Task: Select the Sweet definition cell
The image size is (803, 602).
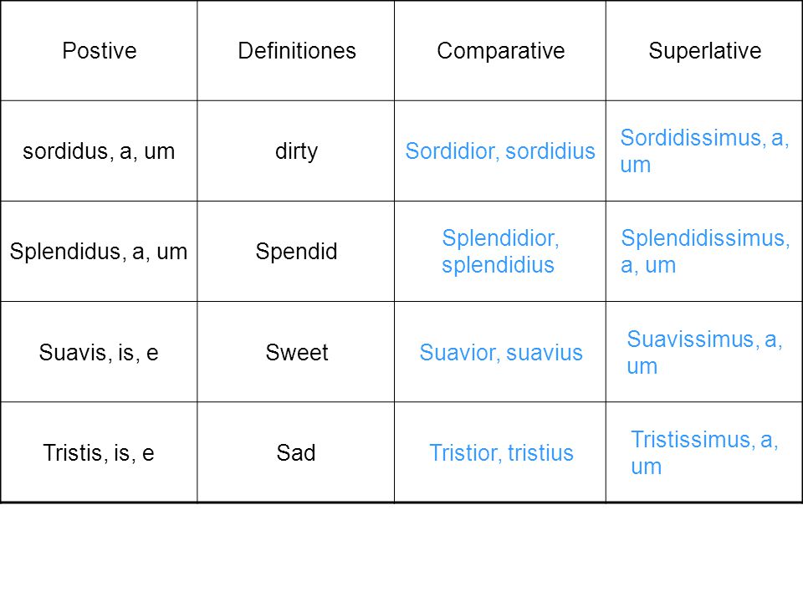Action: [x=296, y=352]
